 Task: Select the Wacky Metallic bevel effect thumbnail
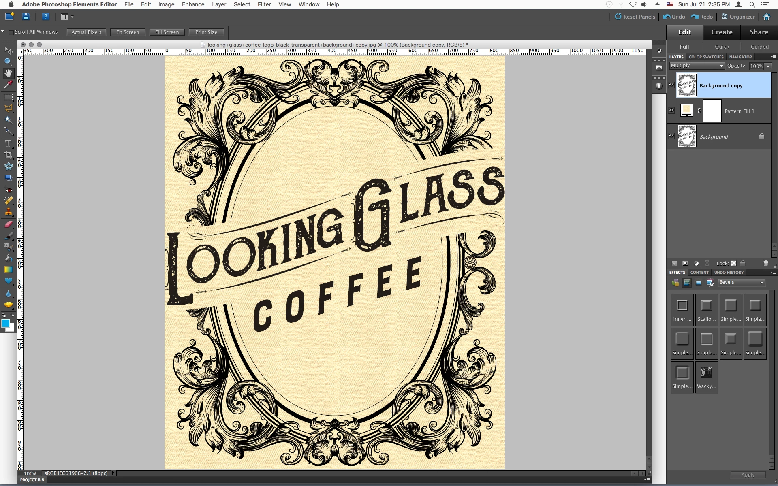pos(706,377)
